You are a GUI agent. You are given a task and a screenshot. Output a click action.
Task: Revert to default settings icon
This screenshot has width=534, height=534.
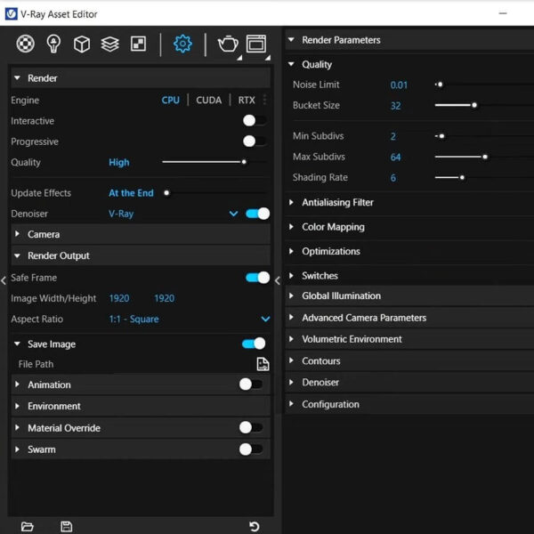coord(254,527)
